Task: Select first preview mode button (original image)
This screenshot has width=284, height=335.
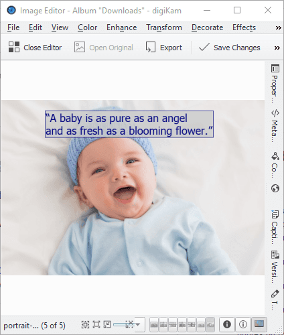Action: pos(154,324)
